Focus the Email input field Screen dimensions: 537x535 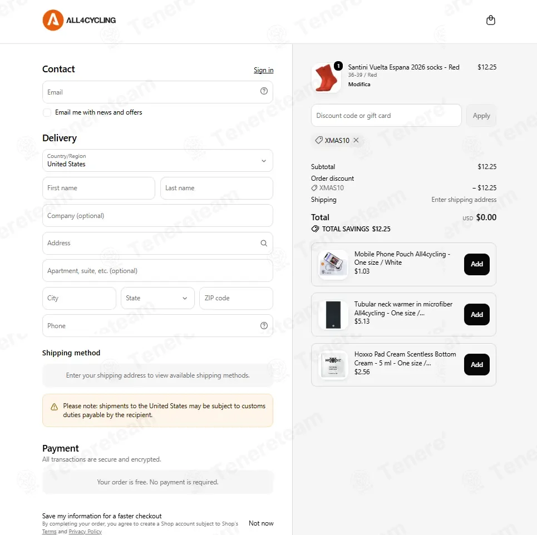tap(157, 92)
